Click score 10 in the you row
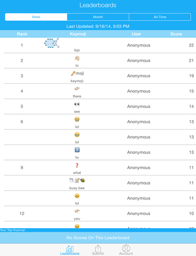196x256 pixels. click(x=191, y=213)
